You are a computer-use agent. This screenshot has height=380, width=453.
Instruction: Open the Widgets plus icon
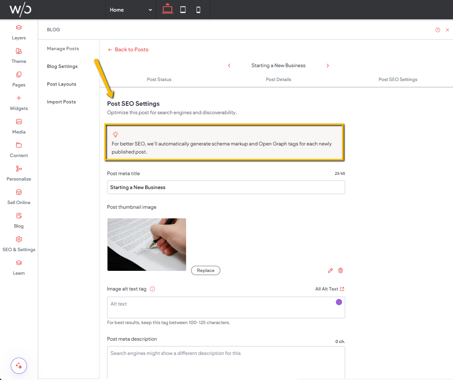(19, 98)
